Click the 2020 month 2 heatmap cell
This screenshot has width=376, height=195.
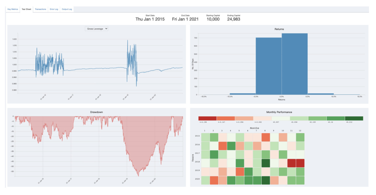[x=214, y=180]
